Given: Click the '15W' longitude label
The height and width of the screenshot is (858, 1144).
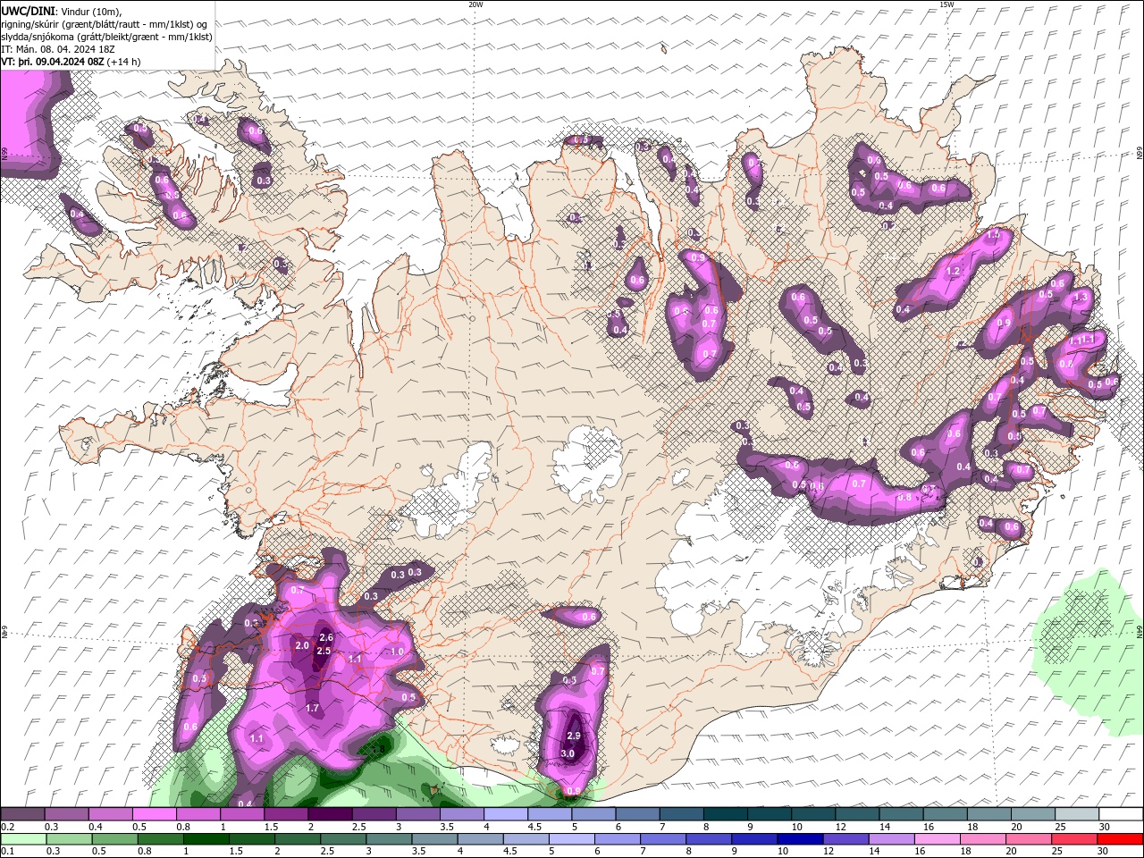Looking at the screenshot, I should pyautogui.click(x=946, y=4).
